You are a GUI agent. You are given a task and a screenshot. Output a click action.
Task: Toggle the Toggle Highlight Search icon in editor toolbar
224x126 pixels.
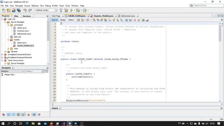[105, 20]
